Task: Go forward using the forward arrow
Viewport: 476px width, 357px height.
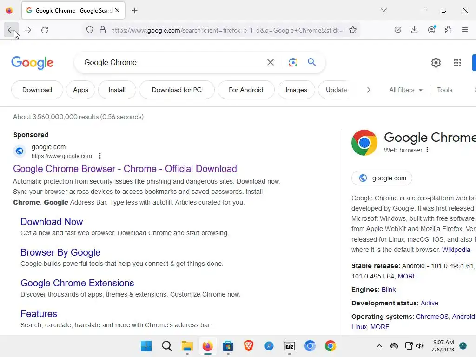Action: click(x=28, y=30)
